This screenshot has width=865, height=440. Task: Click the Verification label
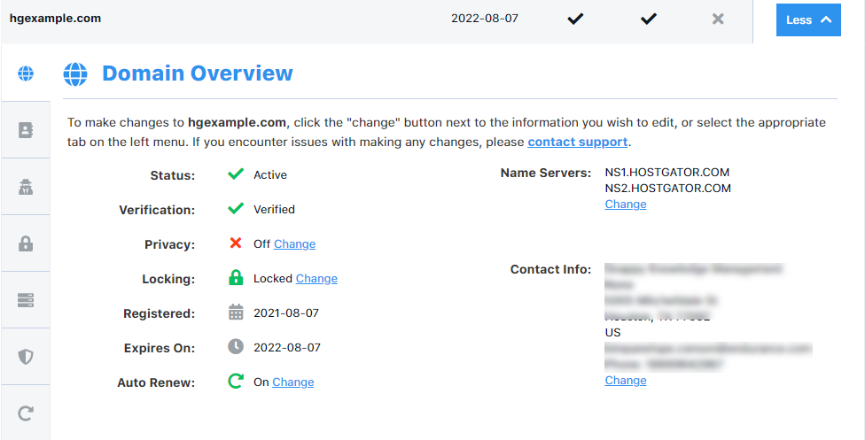click(x=157, y=210)
